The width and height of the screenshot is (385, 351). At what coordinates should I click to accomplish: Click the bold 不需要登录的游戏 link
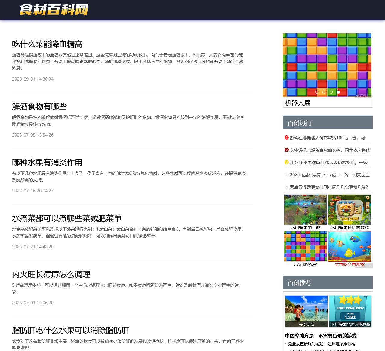(x=337, y=336)
